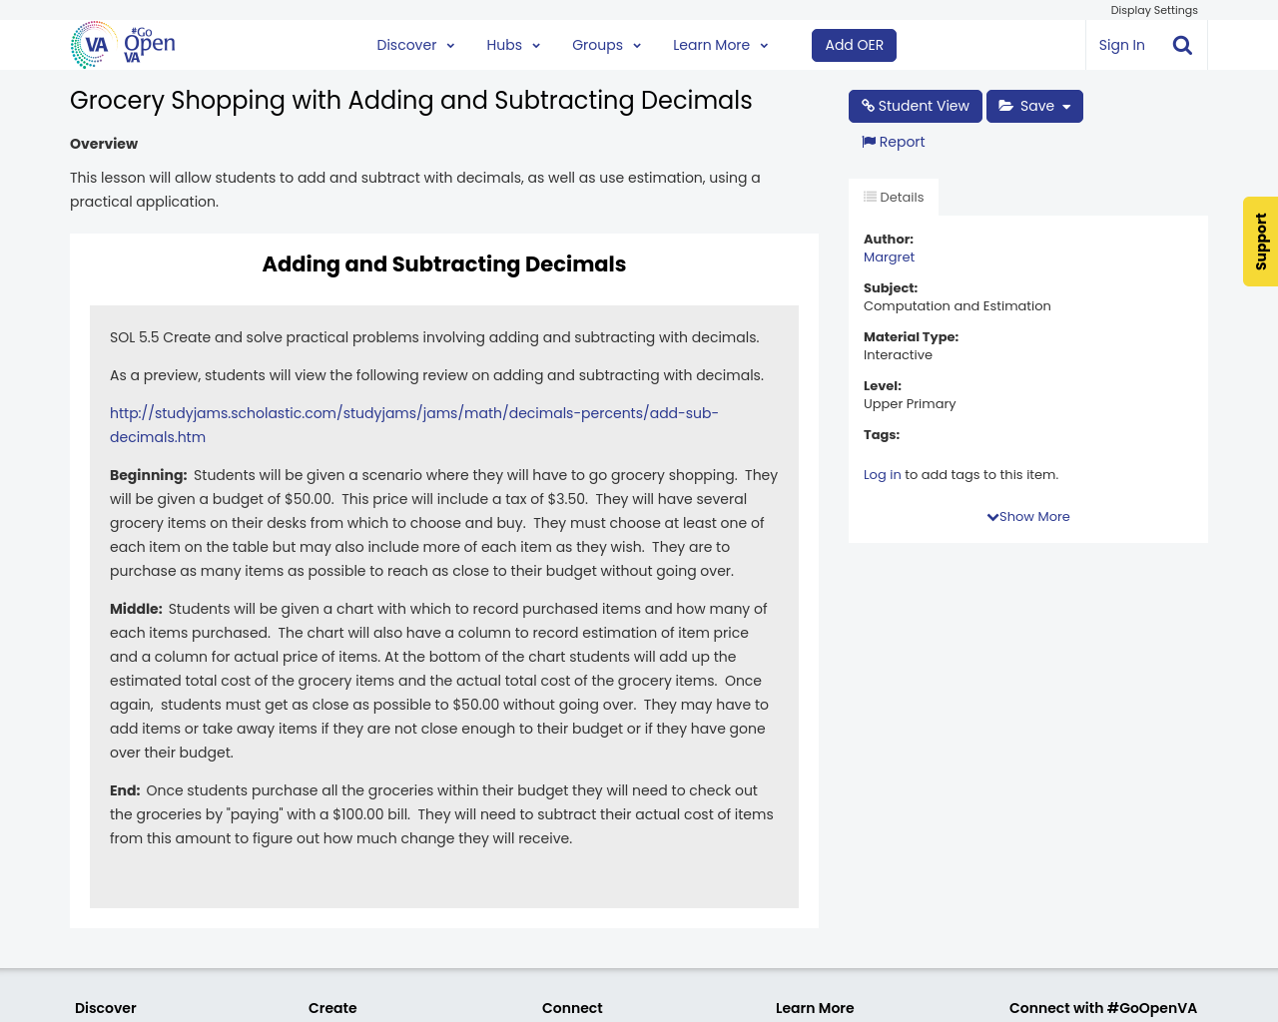
Task: Click the GoOpenVA logo
Action: (123, 45)
